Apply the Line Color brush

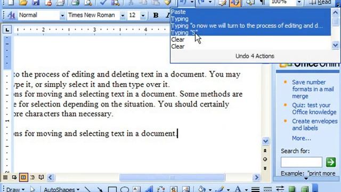click(220, 189)
